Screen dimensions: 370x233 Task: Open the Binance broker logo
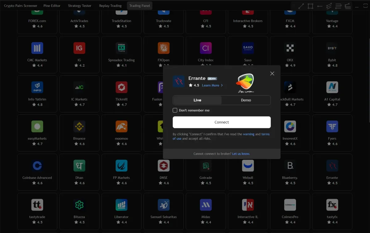pyautogui.click(x=79, y=126)
